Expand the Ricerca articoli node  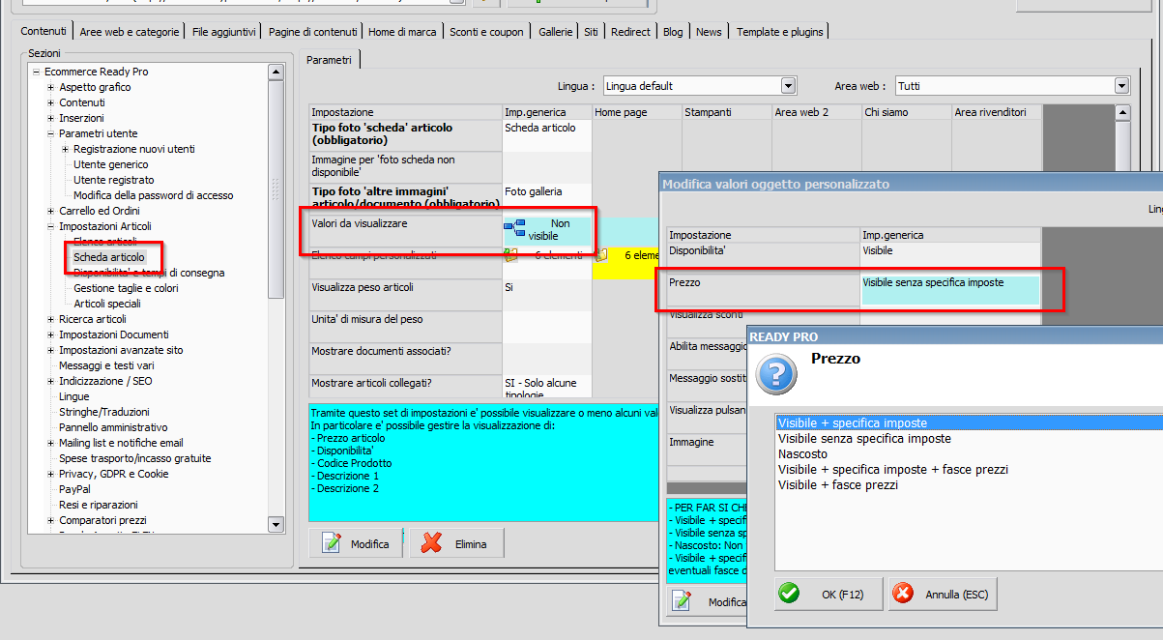coord(50,319)
